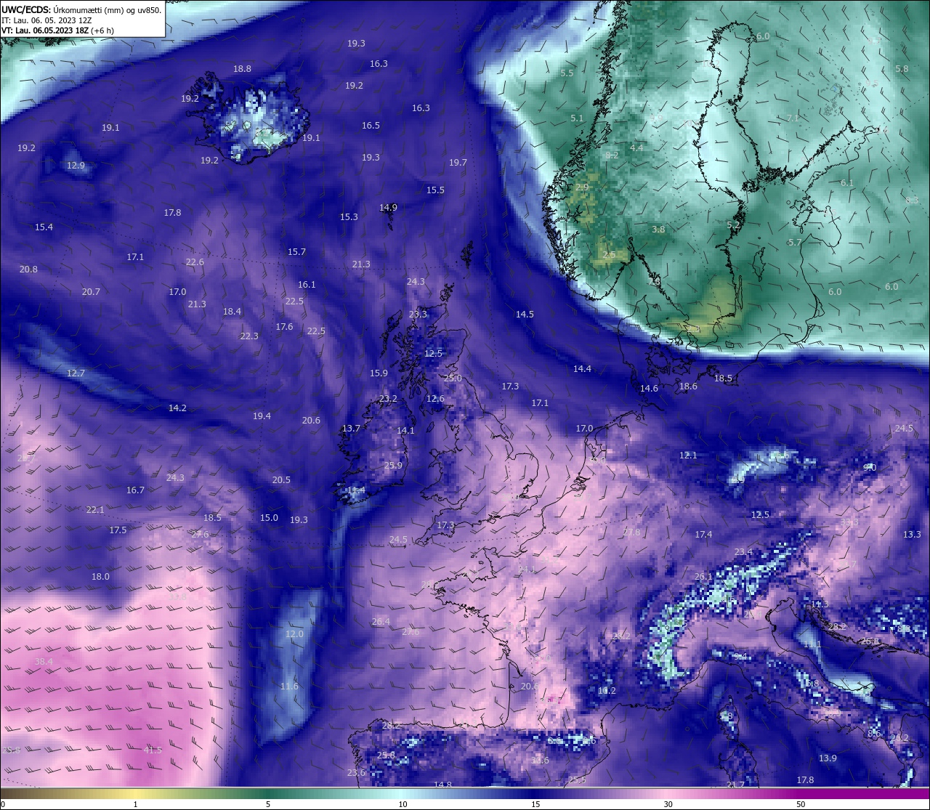Click the map value 12.1

pos(688,455)
